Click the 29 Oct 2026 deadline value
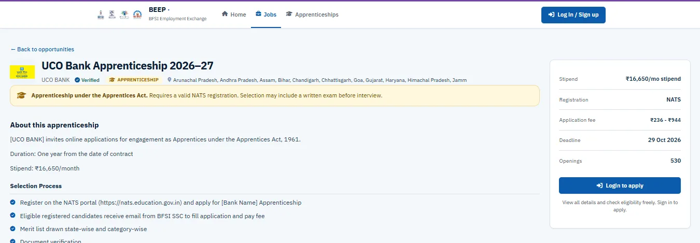 click(664, 140)
